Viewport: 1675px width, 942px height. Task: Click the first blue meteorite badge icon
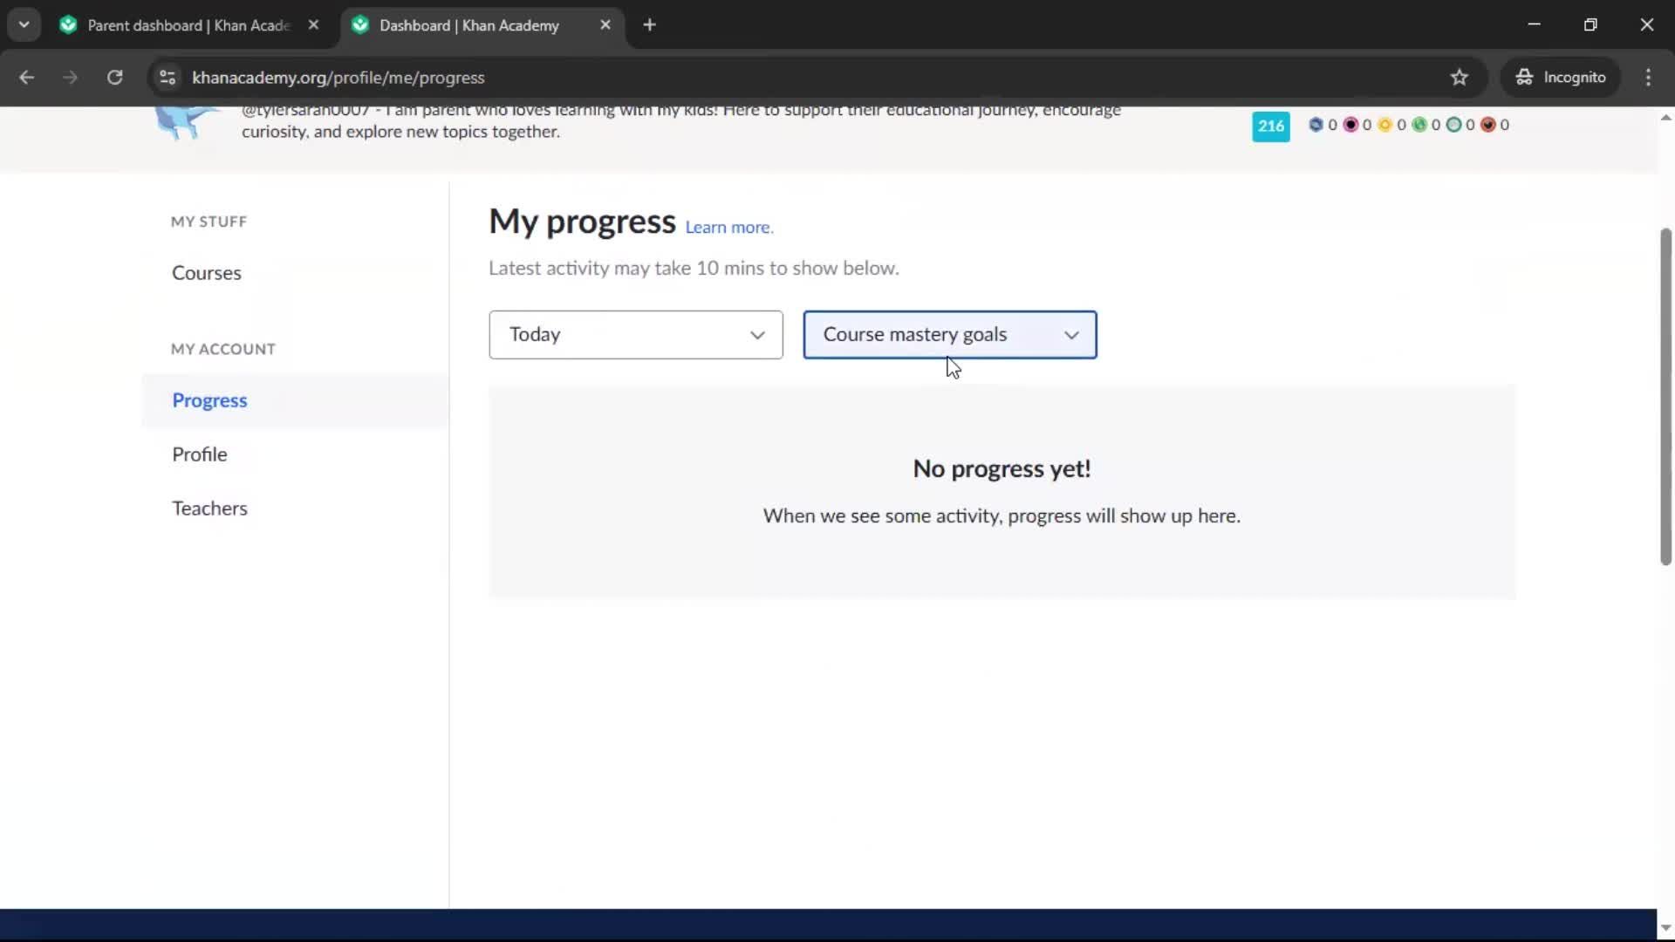pos(1316,125)
